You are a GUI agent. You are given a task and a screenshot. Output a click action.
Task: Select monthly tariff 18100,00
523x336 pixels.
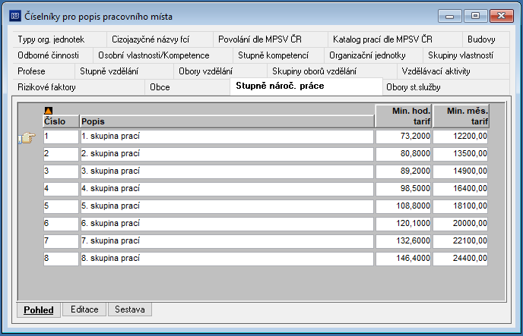tap(461, 206)
